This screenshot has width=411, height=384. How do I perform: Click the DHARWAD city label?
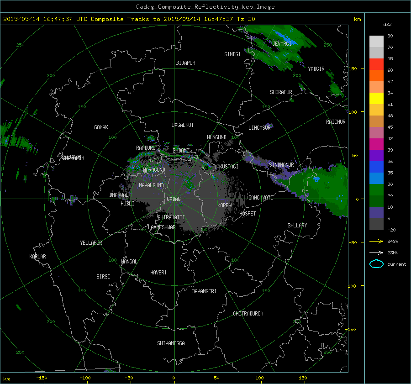coord(119,195)
